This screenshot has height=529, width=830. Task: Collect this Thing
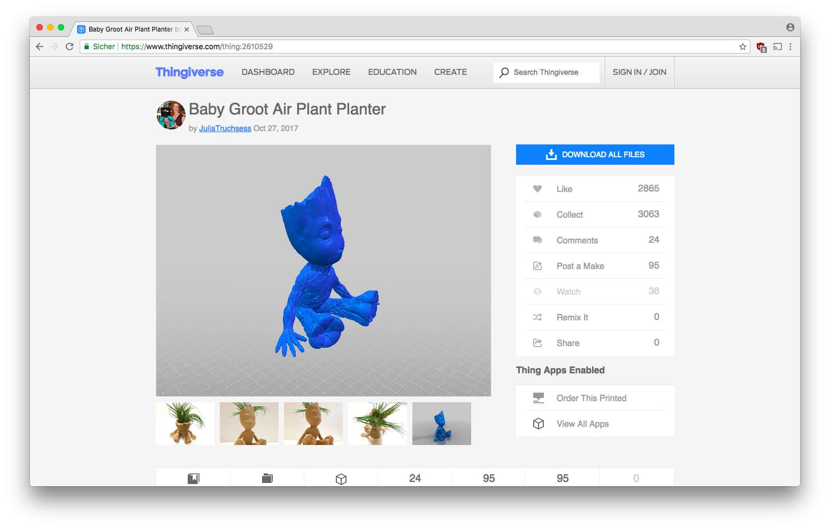(537, 214)
